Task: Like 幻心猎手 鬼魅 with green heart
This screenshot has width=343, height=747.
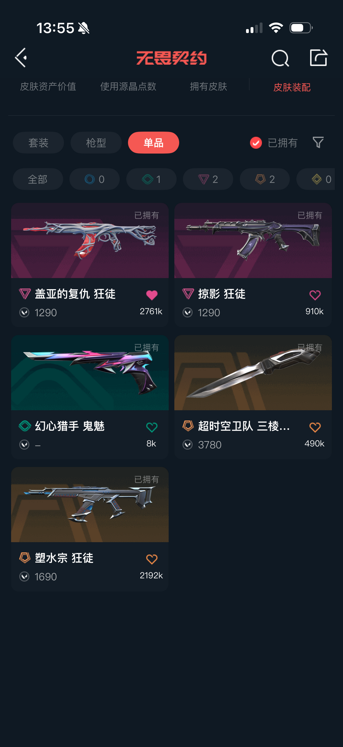Action: 152,427
